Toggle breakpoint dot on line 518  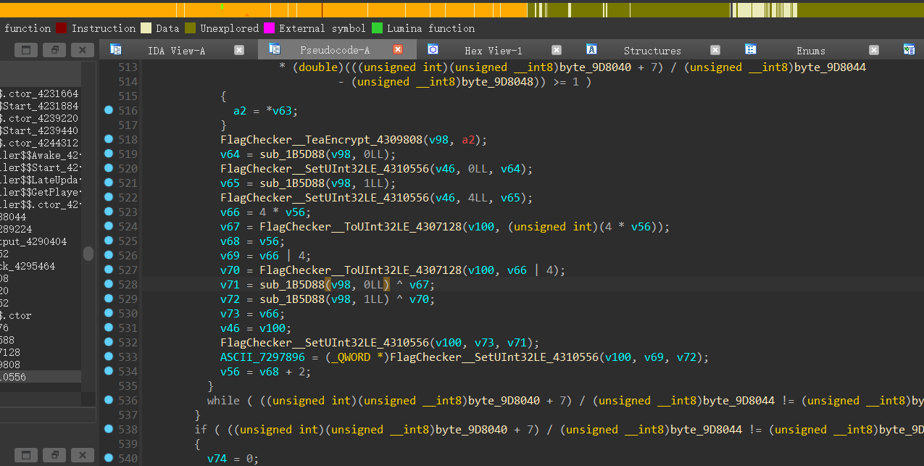(x=109, y=139)
